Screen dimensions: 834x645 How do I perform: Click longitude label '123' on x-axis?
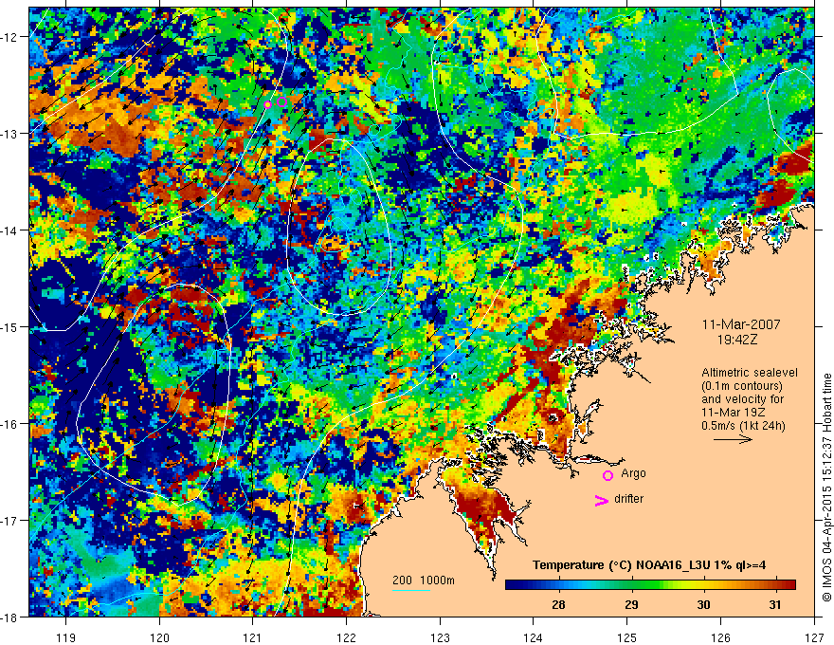(x=440, y=637)
